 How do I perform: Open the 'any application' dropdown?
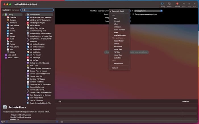148,11
